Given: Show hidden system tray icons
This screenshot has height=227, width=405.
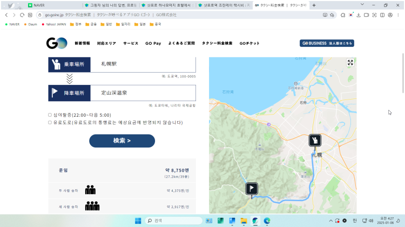Looking at the screenshot, I should pos(330,221).
